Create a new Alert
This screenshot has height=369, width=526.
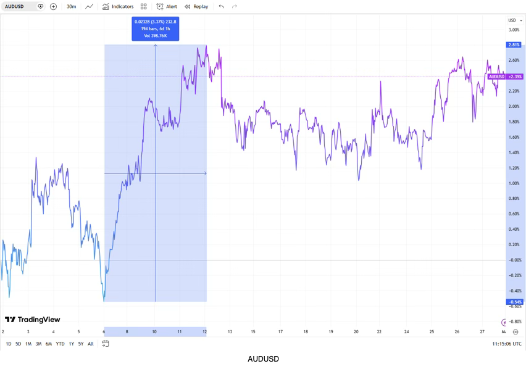(x=167, y=7)
